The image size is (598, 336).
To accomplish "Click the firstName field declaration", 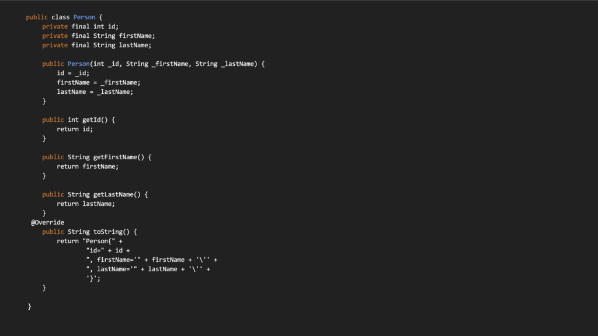I will 98,36.
